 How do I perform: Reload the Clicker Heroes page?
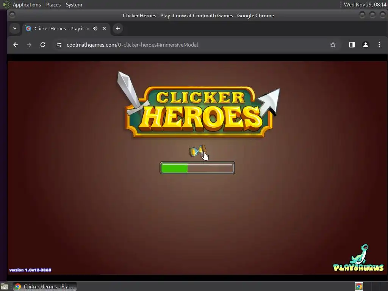[43, 45]
